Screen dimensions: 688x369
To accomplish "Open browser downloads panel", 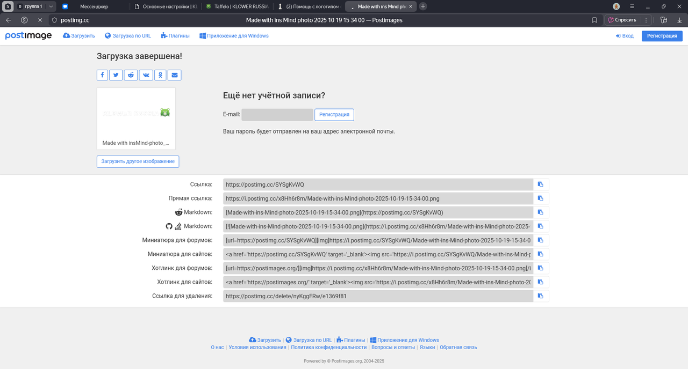I will coord(679,20).
